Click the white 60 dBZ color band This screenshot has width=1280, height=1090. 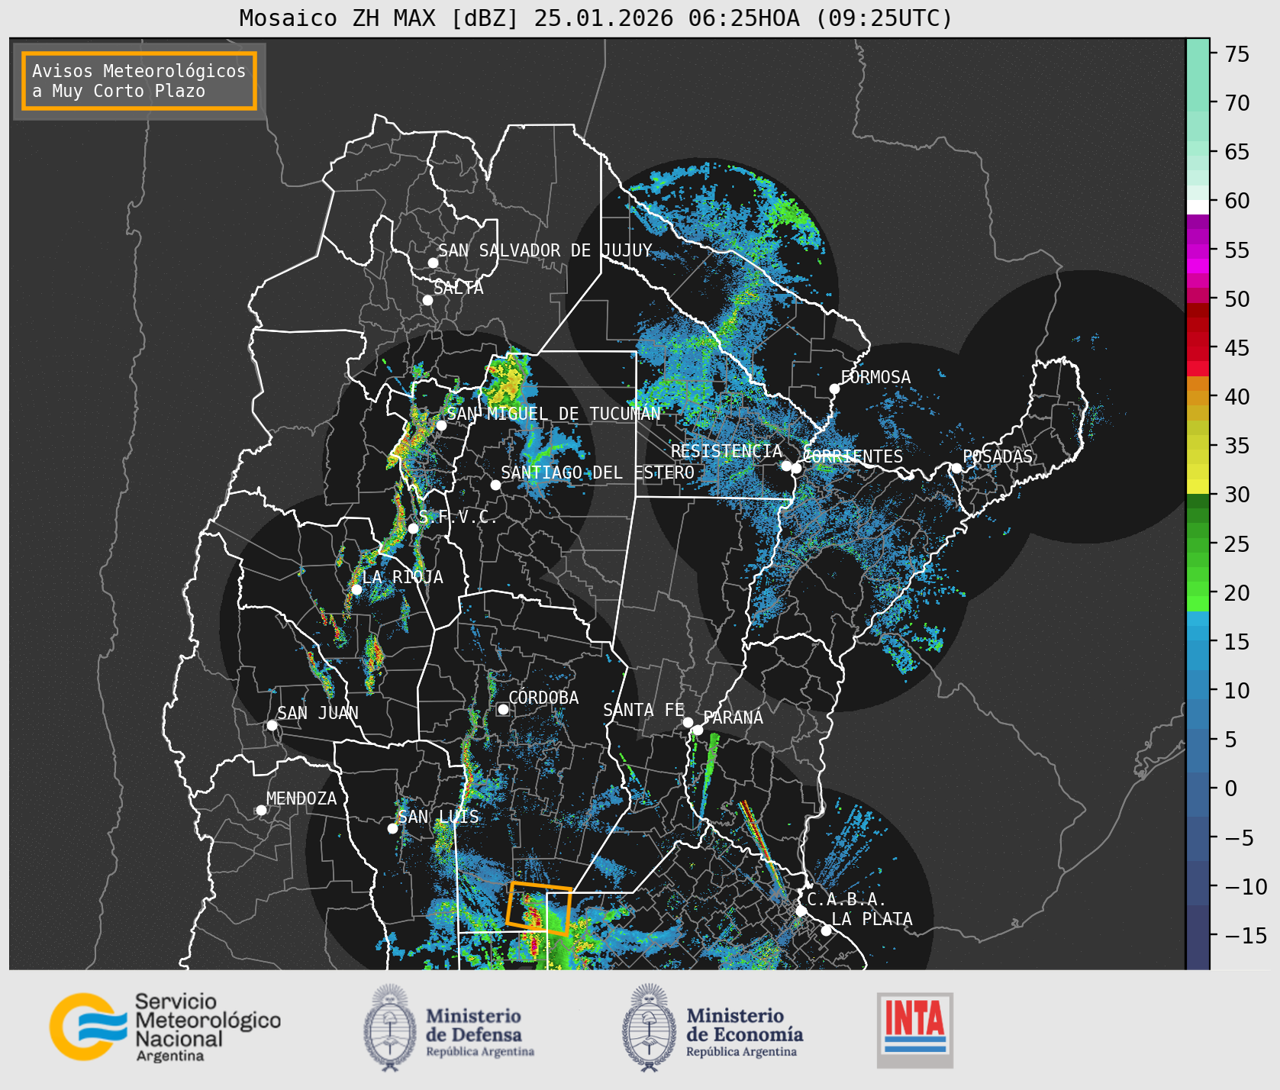(x=1198, y=207)
